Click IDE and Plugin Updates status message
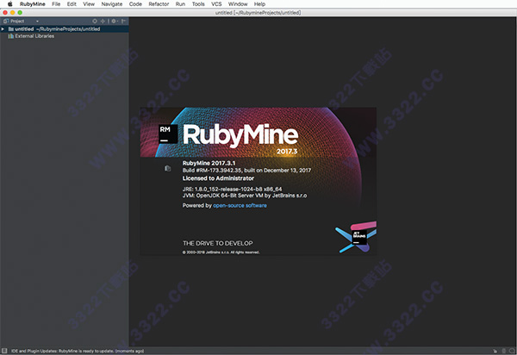 point(78,351)
